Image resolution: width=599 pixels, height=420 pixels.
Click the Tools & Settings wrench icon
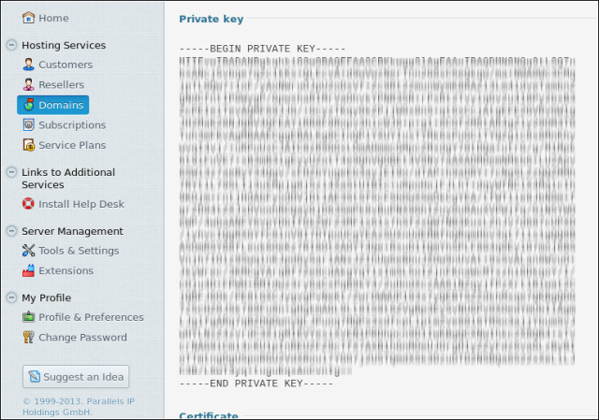coord(28,251)
